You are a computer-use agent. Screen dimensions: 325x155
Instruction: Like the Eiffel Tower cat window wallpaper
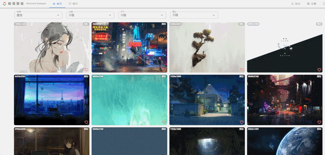point(86,122)
